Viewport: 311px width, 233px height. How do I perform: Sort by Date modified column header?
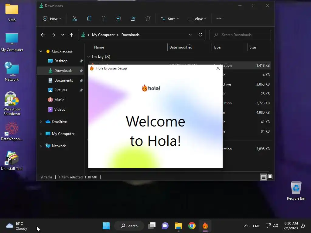point(190,47)
